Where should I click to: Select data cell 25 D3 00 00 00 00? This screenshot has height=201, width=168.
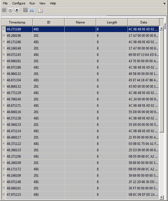tap(143, 150)
